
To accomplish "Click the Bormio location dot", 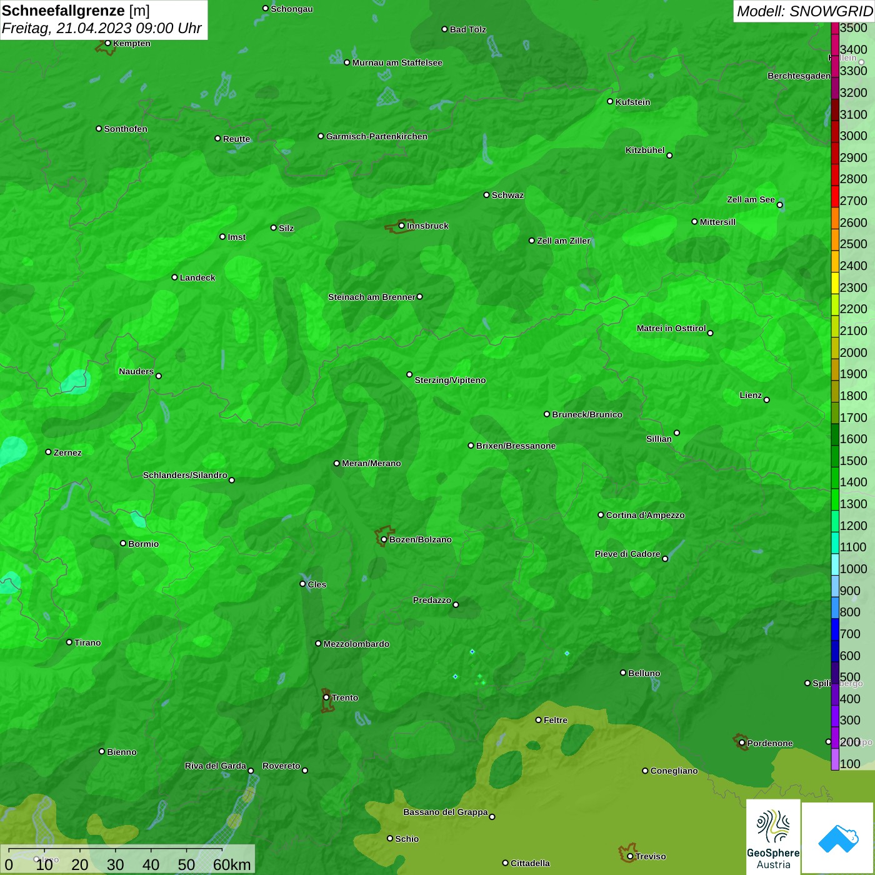I will [x=123, y=543].
